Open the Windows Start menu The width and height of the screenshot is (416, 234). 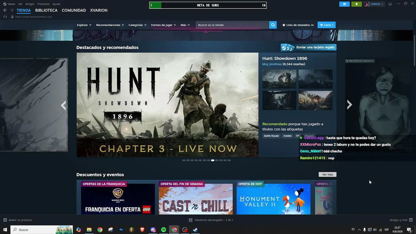coord(5,230)
